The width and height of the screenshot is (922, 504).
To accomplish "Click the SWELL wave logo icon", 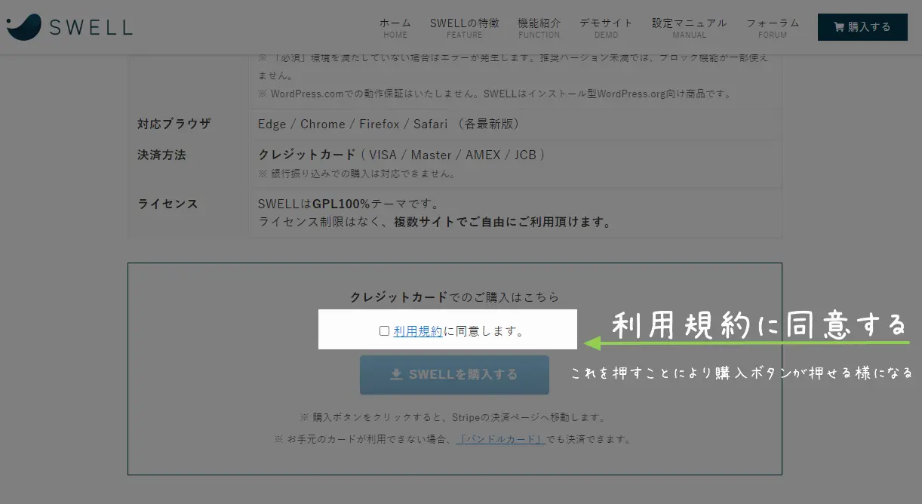I will (23, 27).
